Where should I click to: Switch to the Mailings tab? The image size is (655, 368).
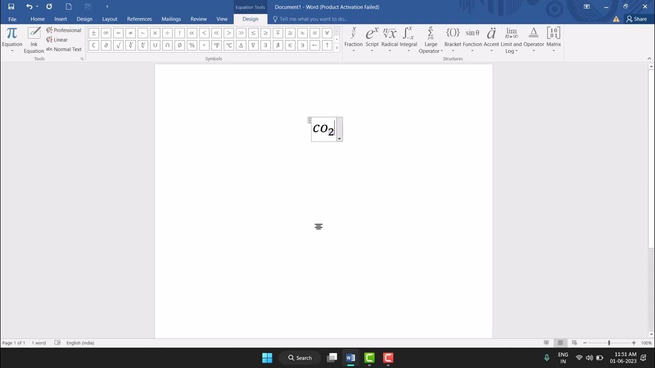(x=171, y=19)
